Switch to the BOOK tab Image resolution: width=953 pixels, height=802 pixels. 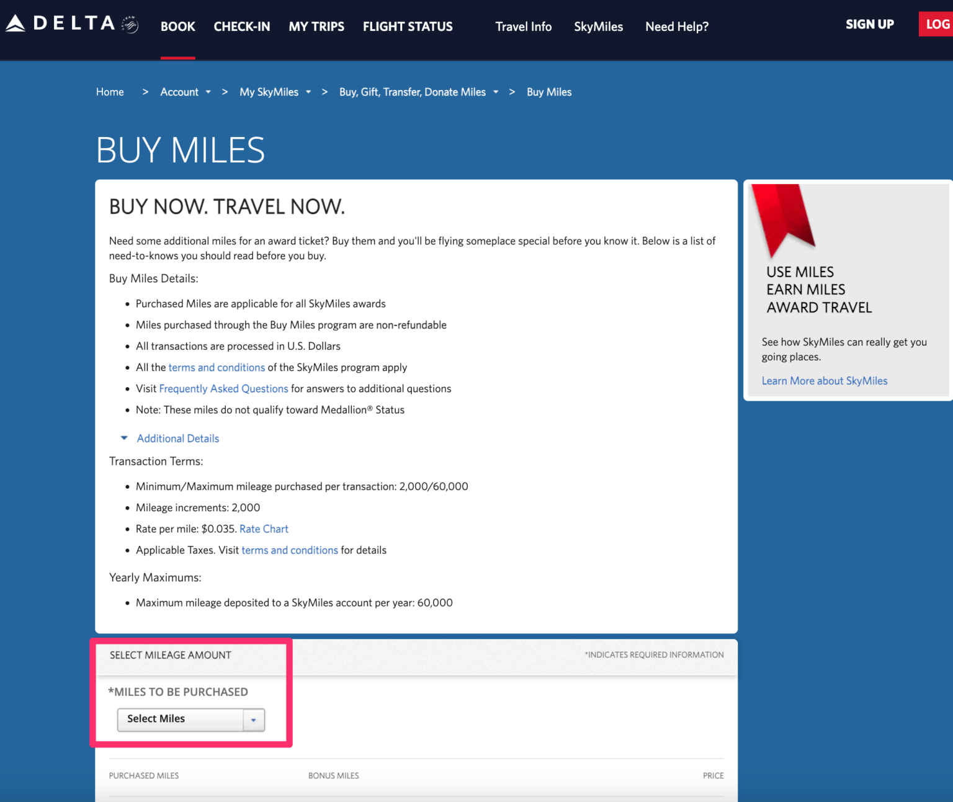(178, 27)
